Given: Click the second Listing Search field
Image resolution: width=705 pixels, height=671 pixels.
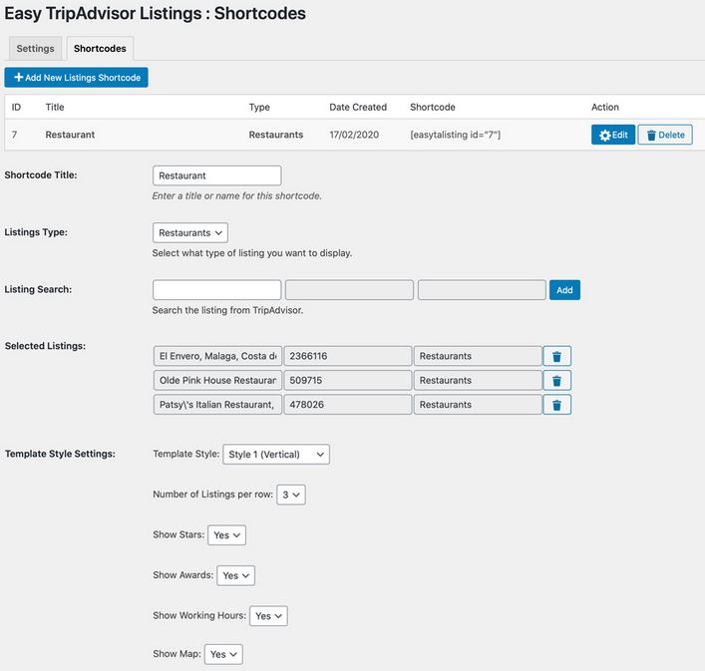Looking at the screenshot, I should pyautogui.click(x=349, y=290).
